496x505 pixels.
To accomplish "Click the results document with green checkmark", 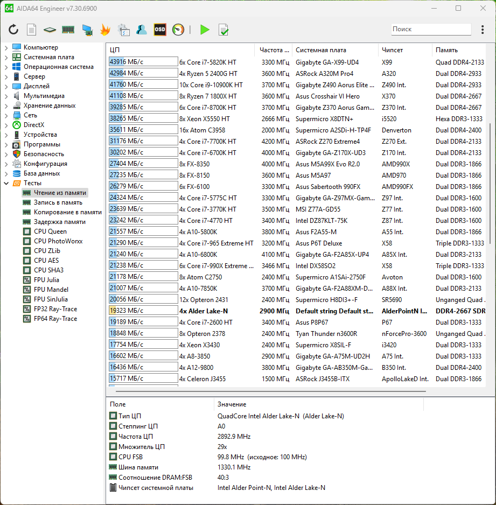I will coord(223,30).
